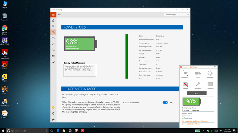The image size is (238, 133).
Task: Open the camera section in the sidebar
Action: [53, 56]
